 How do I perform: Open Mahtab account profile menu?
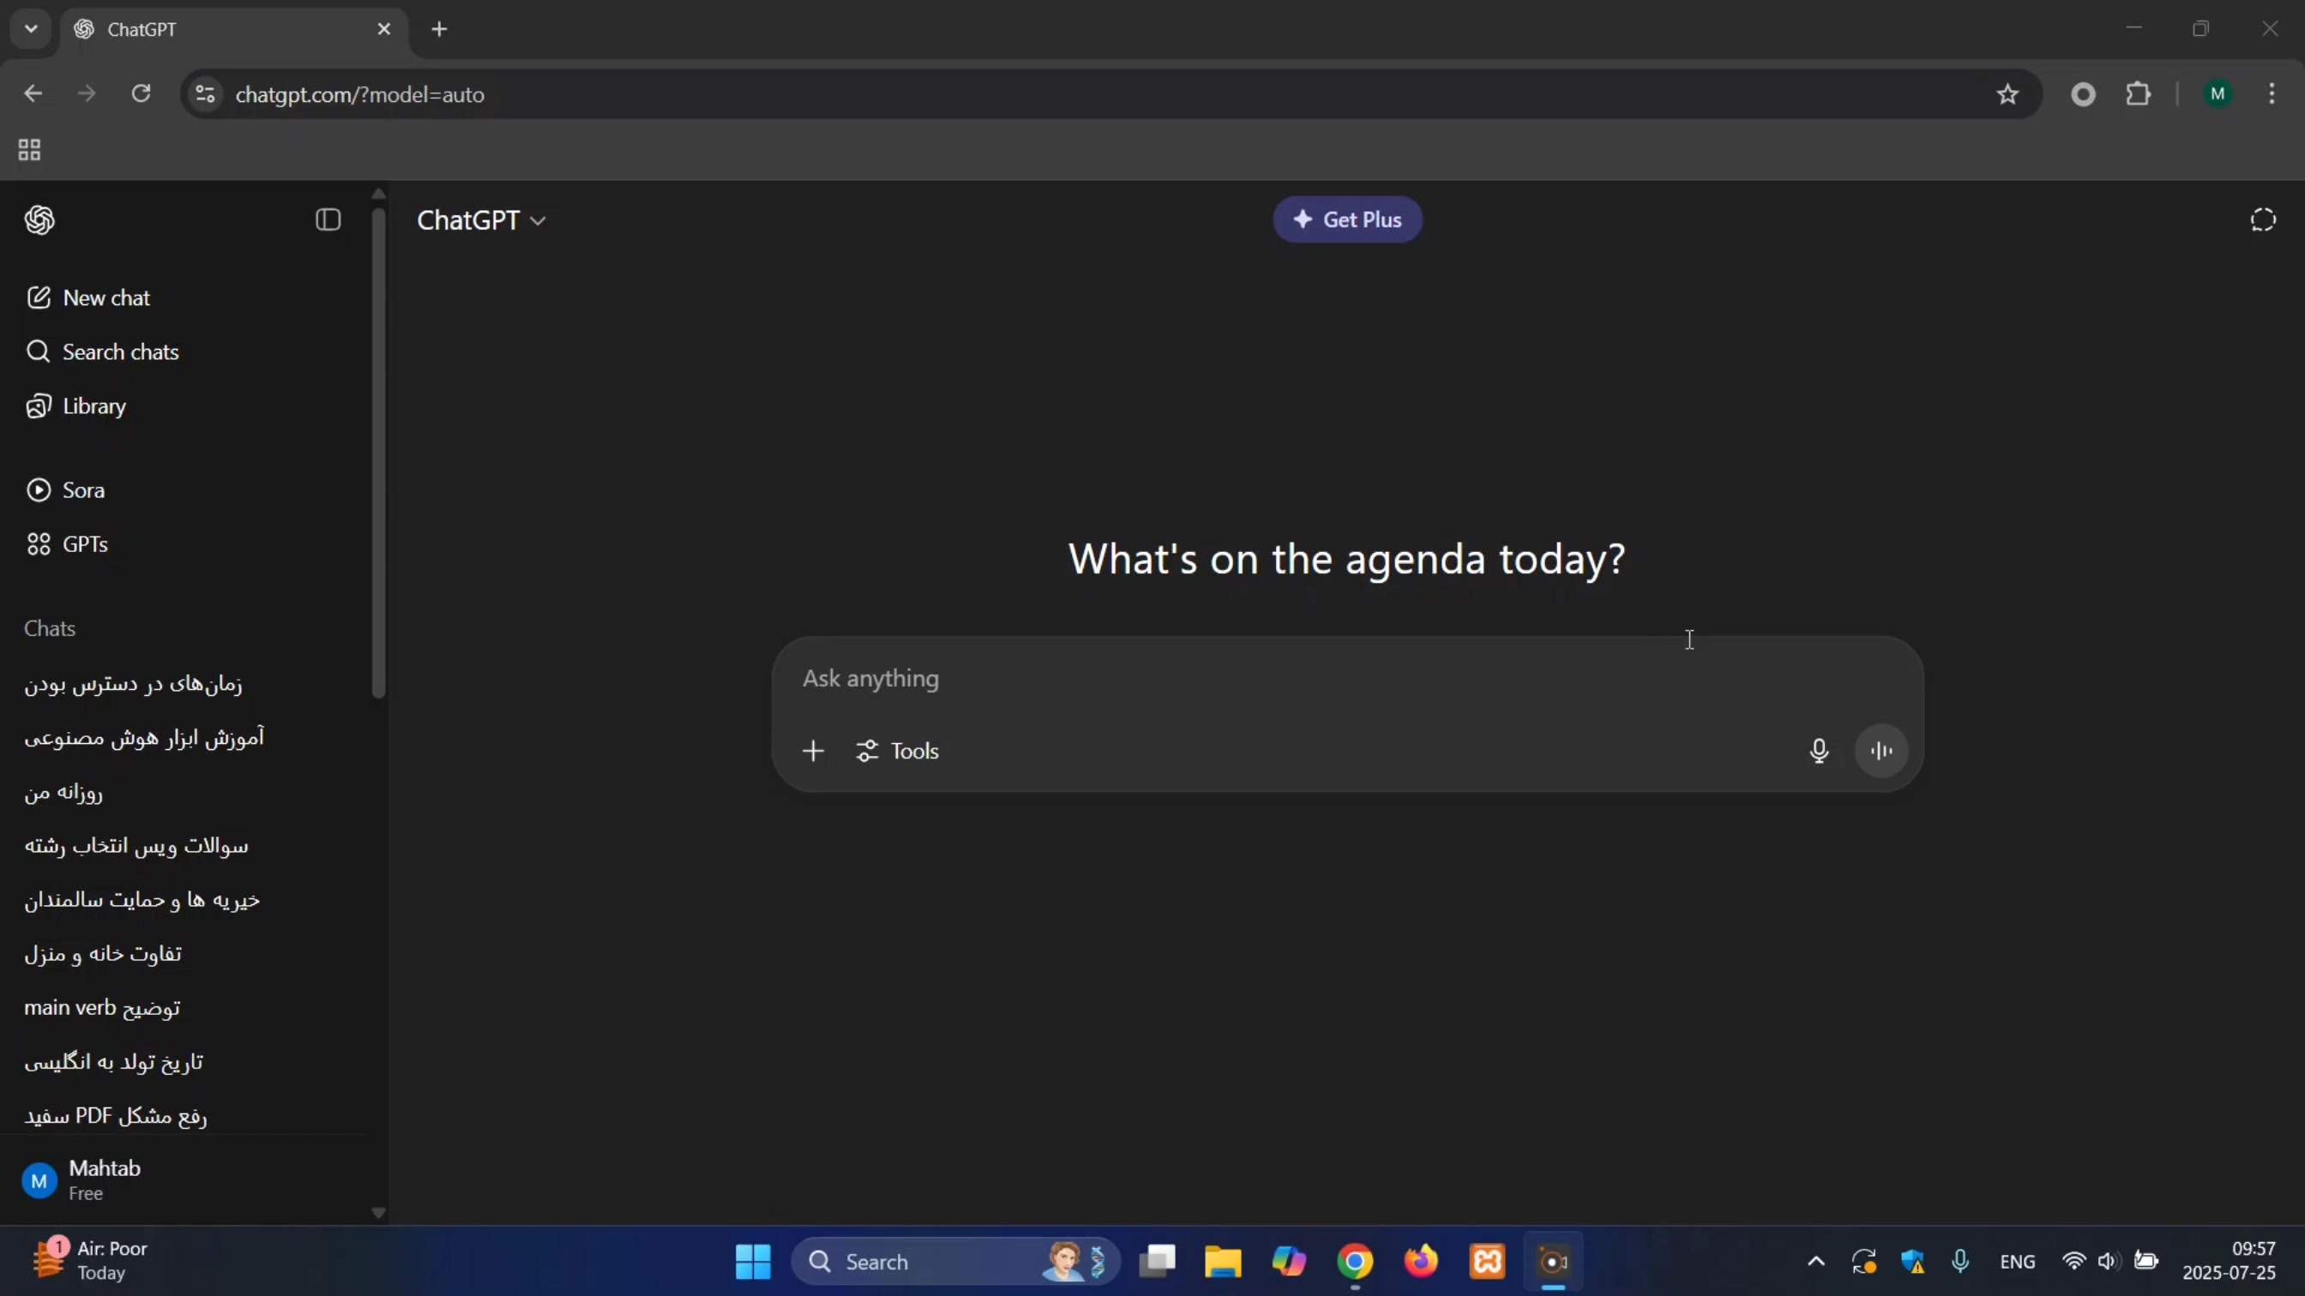184,1180
